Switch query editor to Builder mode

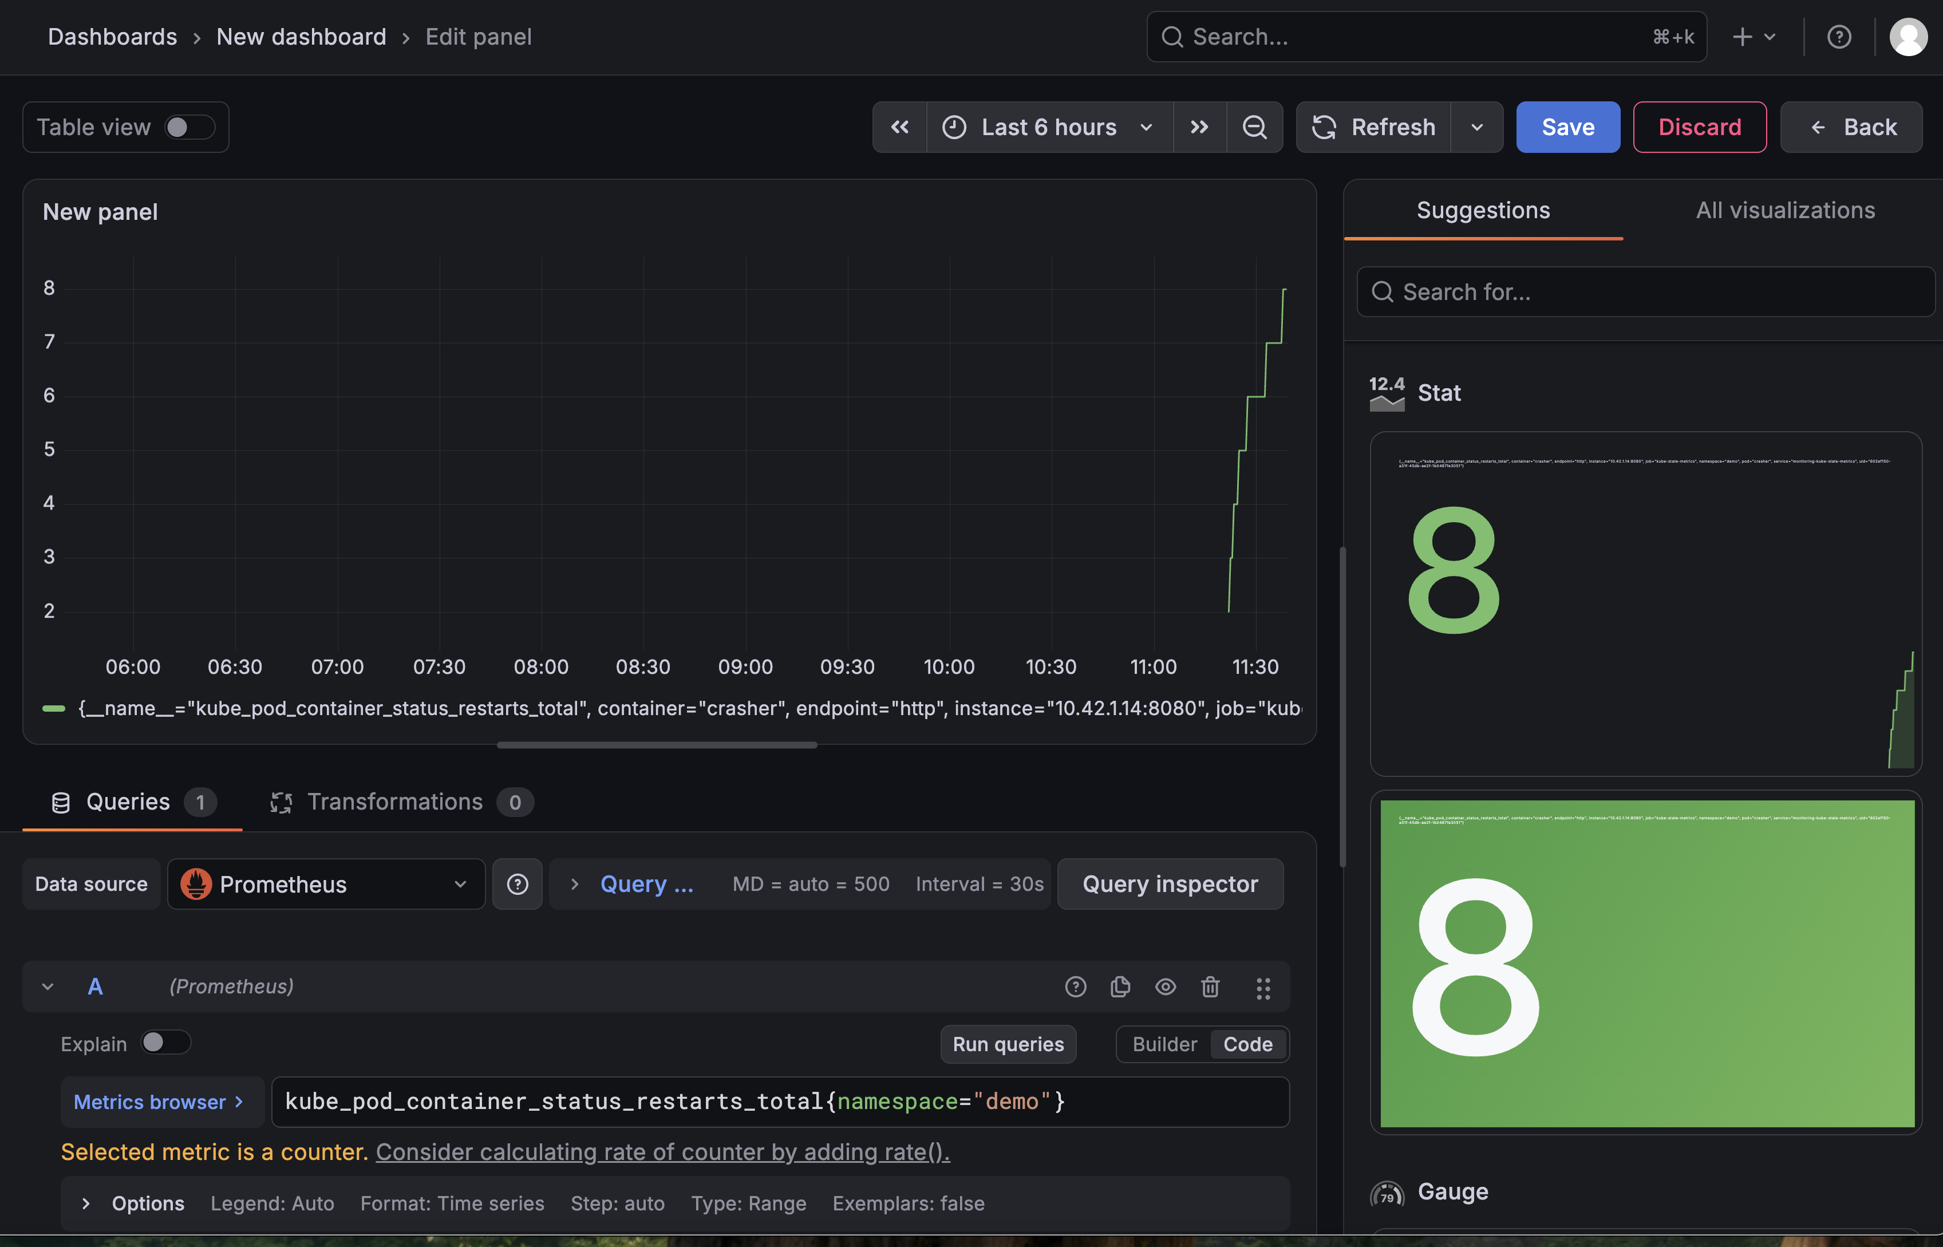pyautogui.click(x=1164, y=1044)
